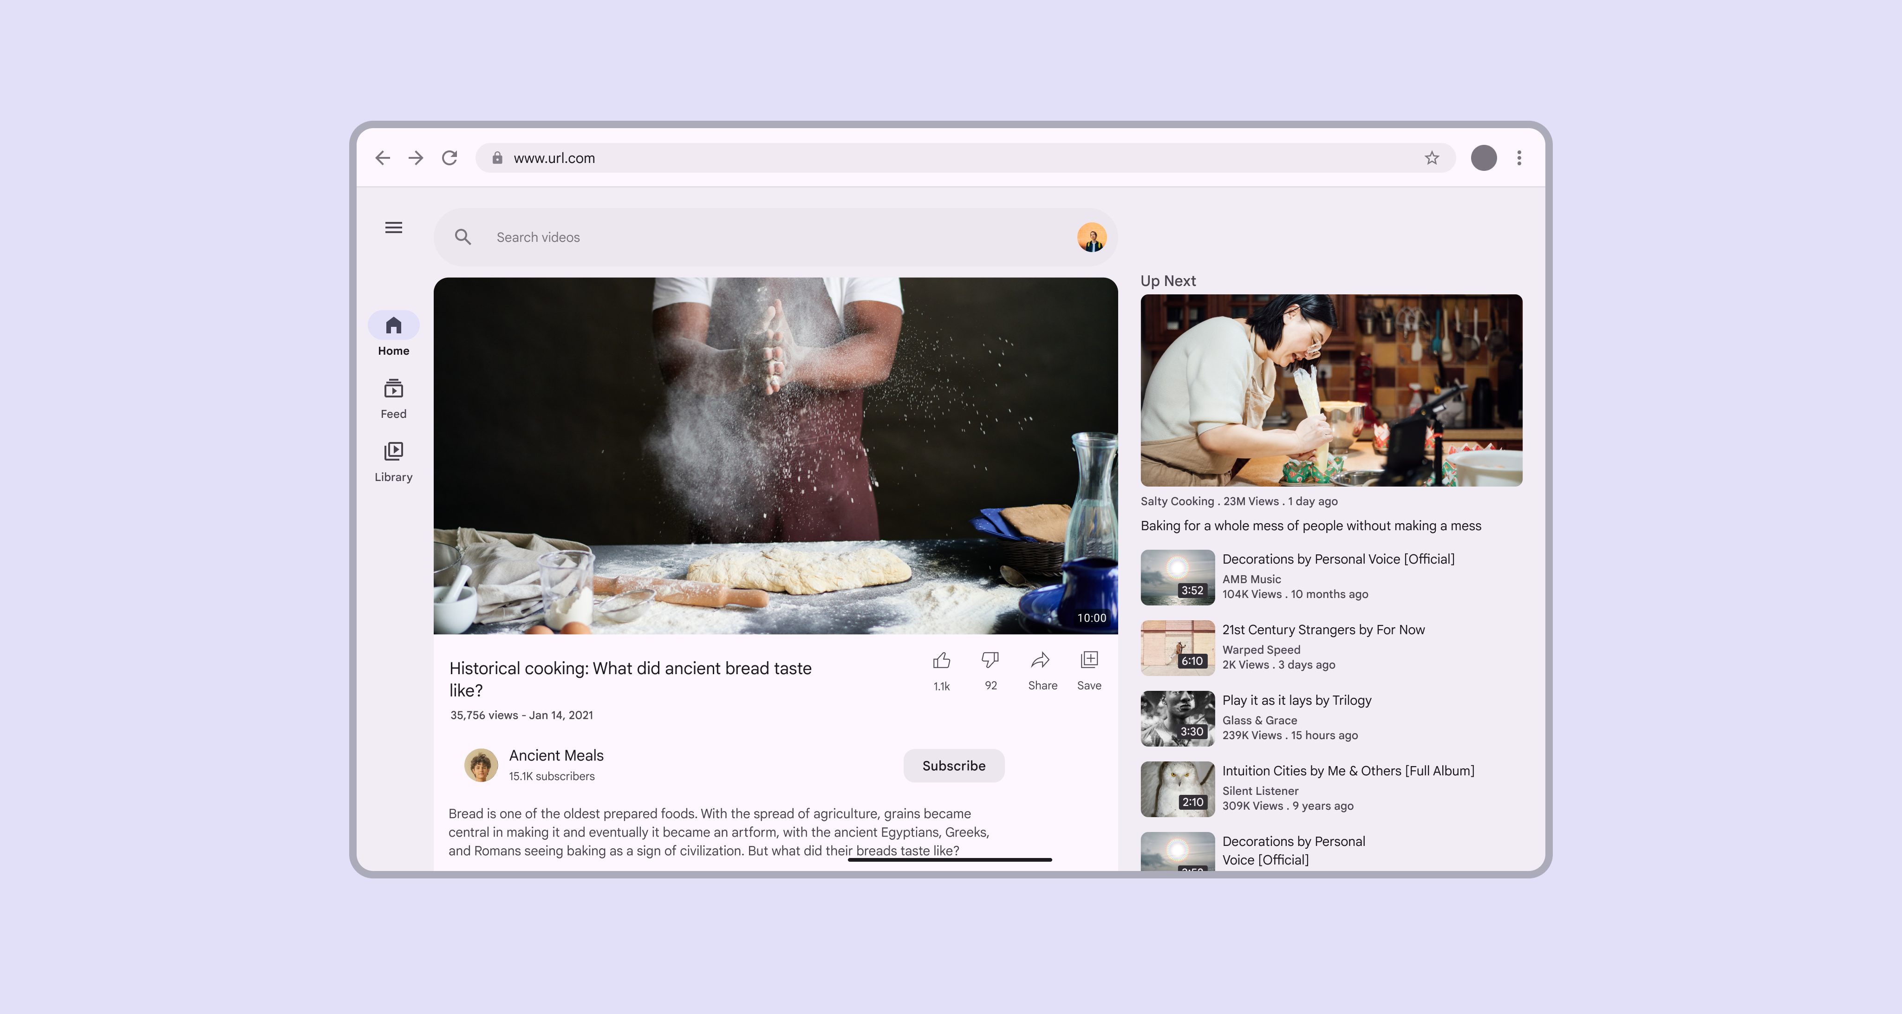Open Ancient Meals channel name link
The image size is (1902, 1014).
click(x=556, y=756)
